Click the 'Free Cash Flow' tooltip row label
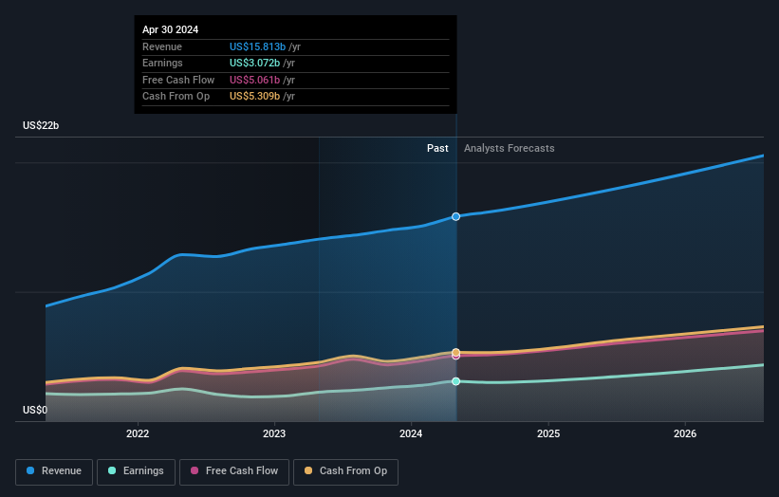Screen dimensions: 779x497 (x=178, y=80)
